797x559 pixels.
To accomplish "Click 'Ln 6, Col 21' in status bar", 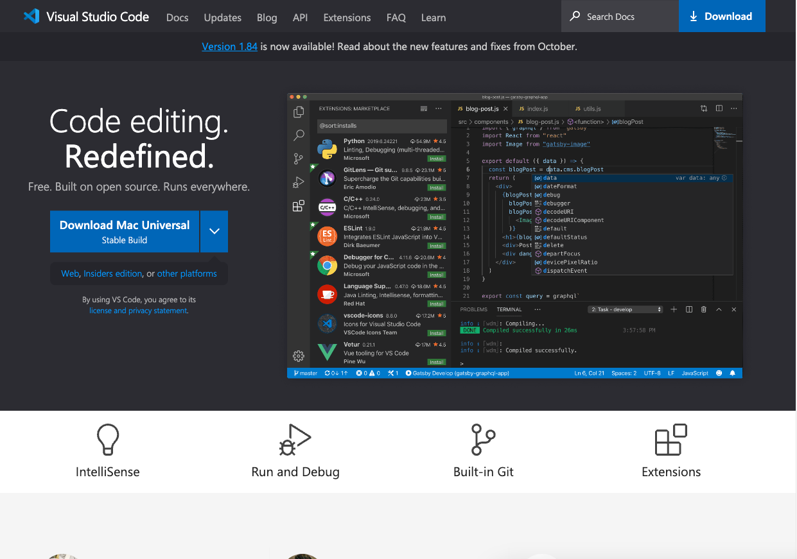I will (590, 373).
